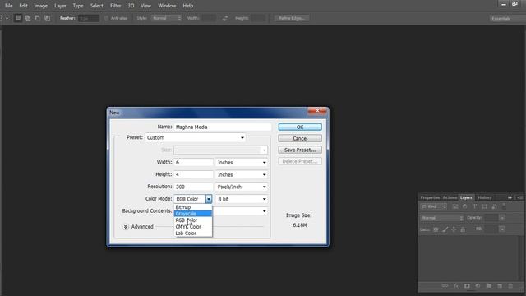
Task: Open the layer Kind filter dropdown
Action: pyautogui.click(x=434, y=206)
